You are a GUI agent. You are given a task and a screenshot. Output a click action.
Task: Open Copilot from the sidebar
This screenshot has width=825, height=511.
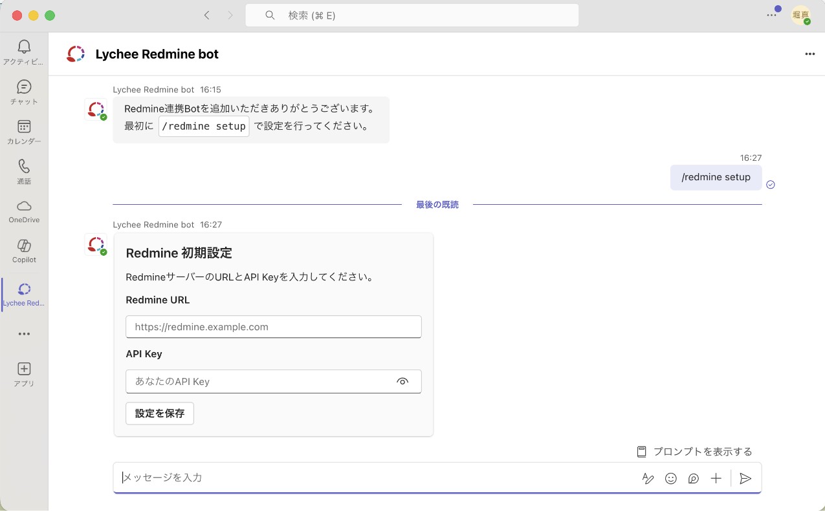click(x=24, y=251)
